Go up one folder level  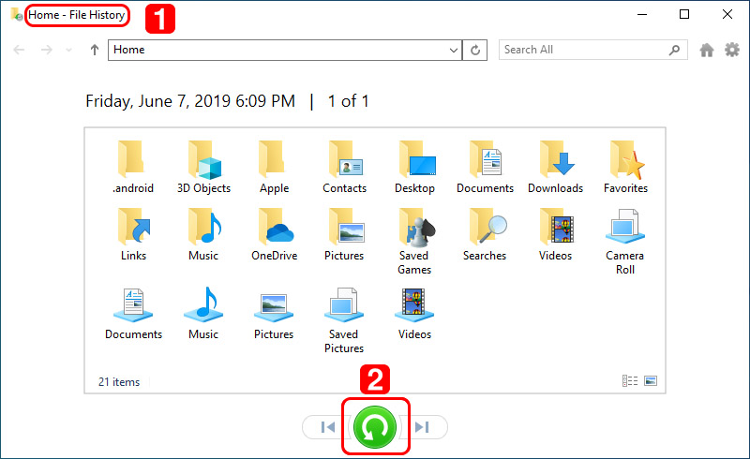click(95, 50)
